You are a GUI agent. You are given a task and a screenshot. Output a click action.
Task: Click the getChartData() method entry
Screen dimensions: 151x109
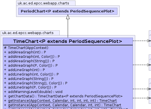pyautogui.click(x=63, y=96)
